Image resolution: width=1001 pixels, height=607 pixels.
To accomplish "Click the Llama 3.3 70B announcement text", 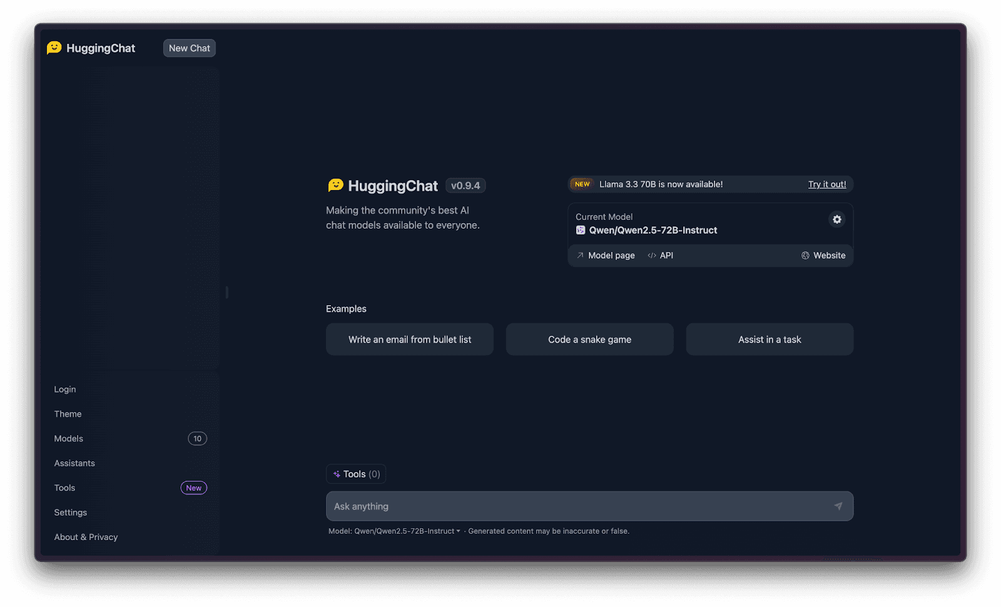I will pos(661,184).
